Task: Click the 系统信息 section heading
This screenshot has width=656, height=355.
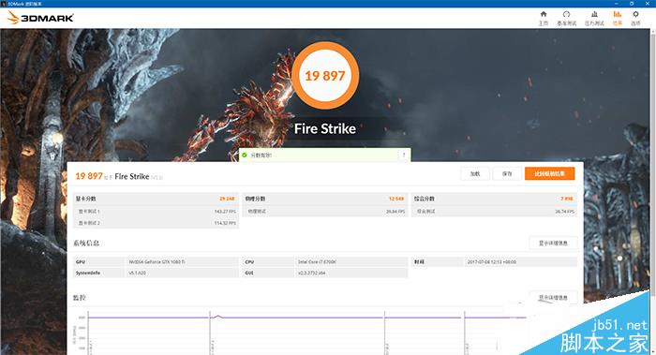Action: (x=86, y=243)
